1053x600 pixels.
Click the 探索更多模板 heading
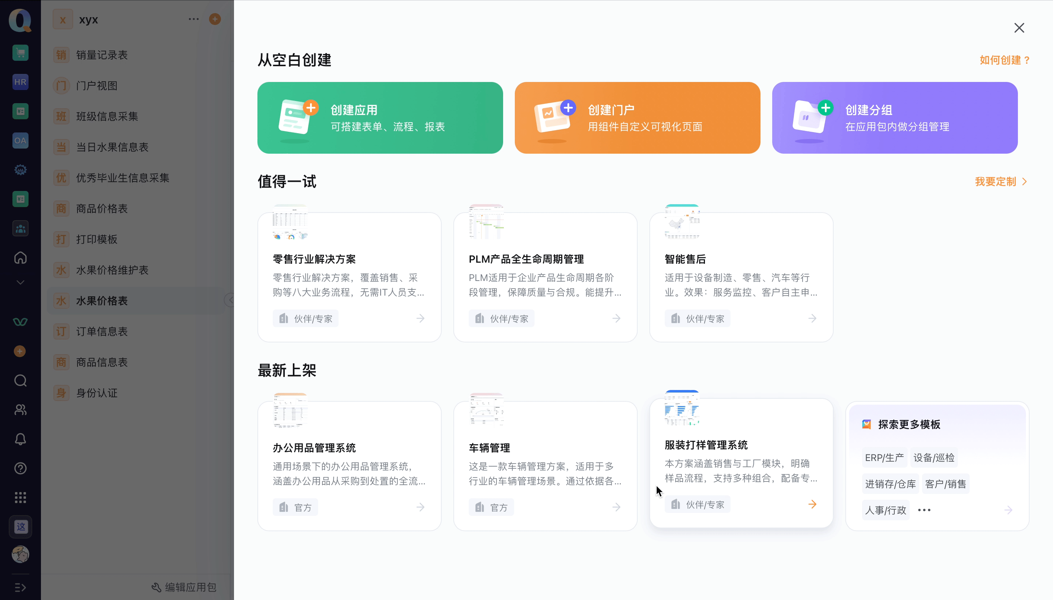click(x=909, y=425)
